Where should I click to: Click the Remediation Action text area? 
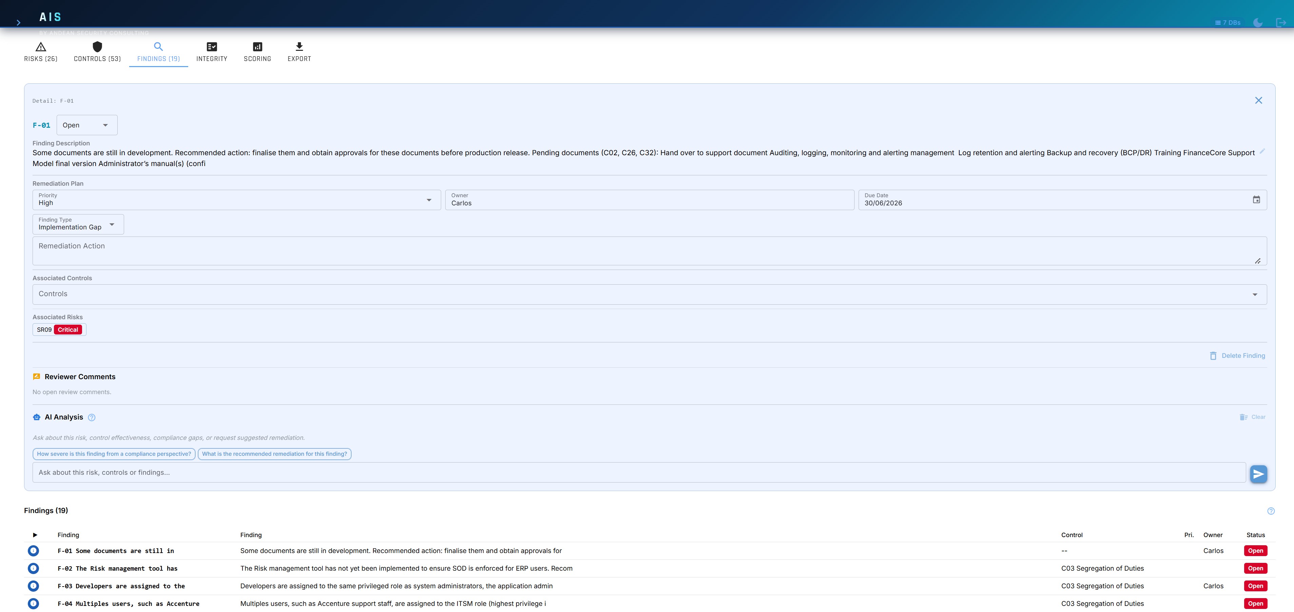649,251
